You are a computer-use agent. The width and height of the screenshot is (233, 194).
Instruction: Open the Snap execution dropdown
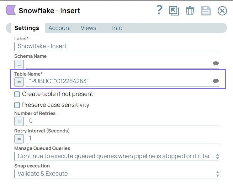tap(117, 174)
